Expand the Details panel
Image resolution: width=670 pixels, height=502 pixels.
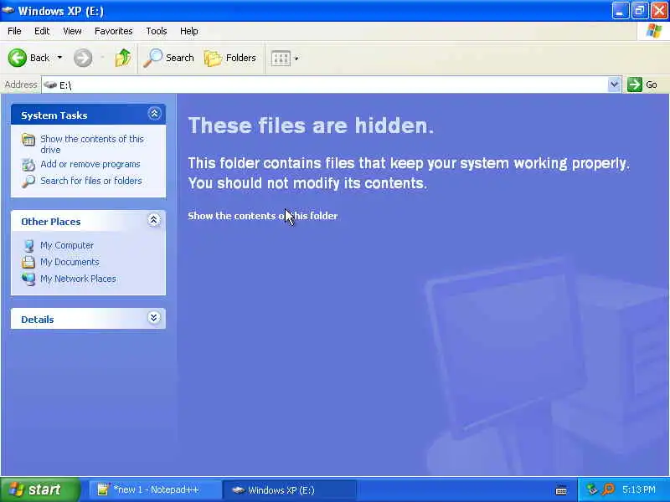tap(154, 318)
